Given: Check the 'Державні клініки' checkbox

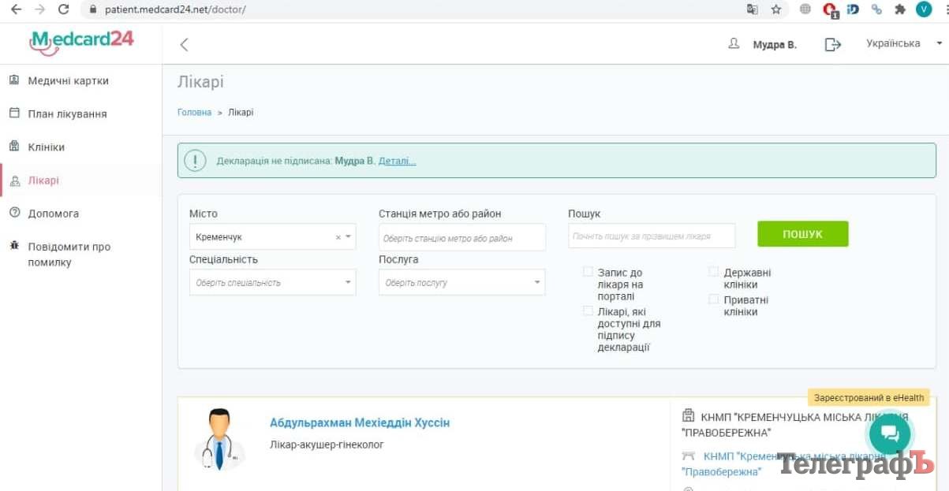Looking at the screenshot, I should click(x=714, y=272).
